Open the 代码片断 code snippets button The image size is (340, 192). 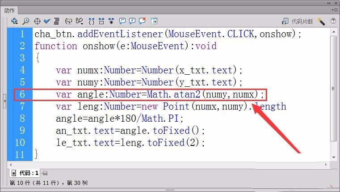coord(297,21)
